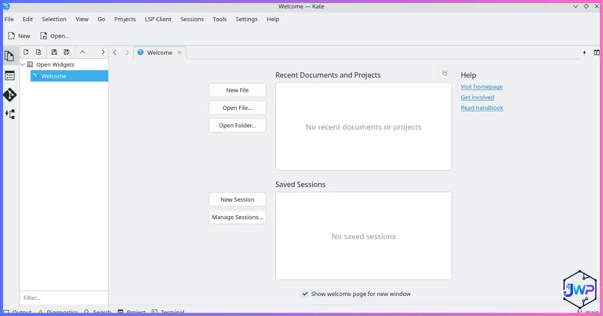Follow the Get involved link
Image resolution: width=603 pixels, height=316 pixels.
[x=477, y=97]
